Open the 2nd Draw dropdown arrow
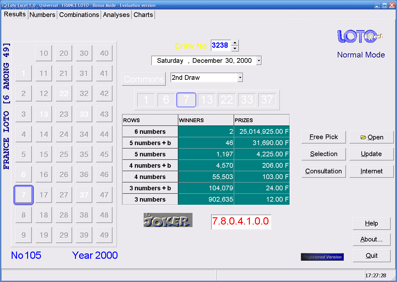The height and width of the screenshot is (282, 397). pyautogui.click(x=240, y=78)
